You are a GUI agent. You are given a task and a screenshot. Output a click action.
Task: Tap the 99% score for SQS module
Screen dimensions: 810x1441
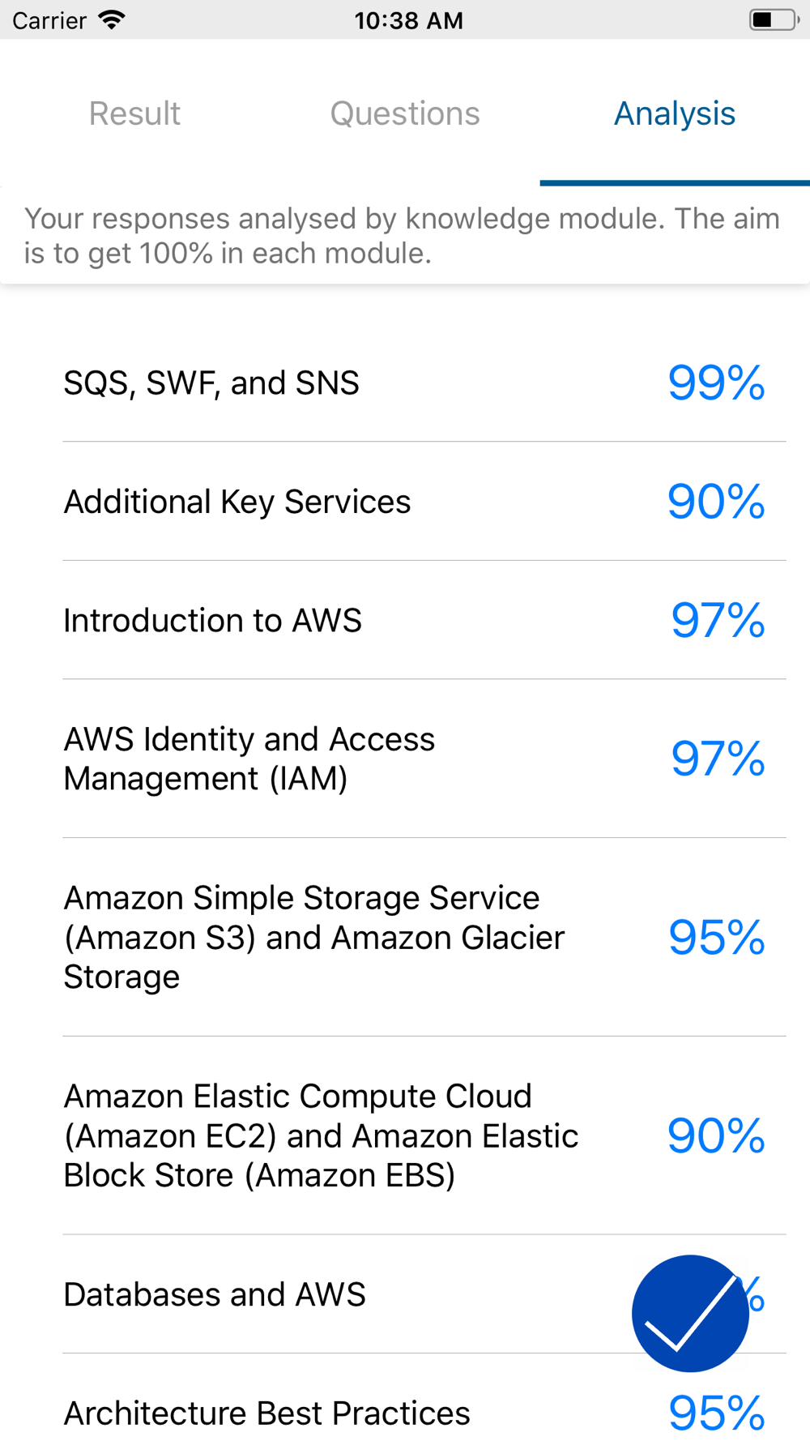click(716, 383)
